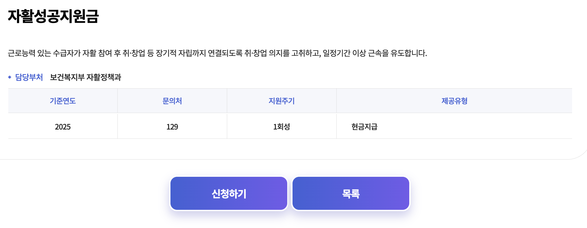Click the 129 contact number cell
The height and width of the screenshot is (228, 587).
tap(172, 126)
